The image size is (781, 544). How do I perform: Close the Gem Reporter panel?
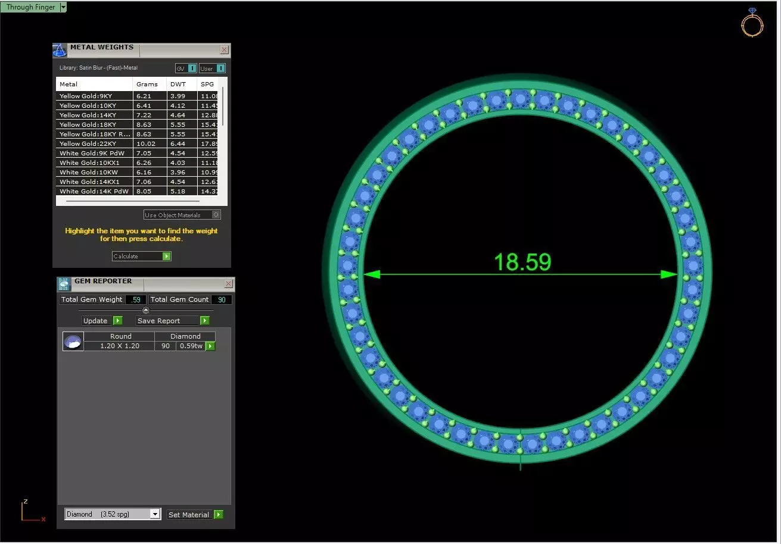[x=228, y=284]
